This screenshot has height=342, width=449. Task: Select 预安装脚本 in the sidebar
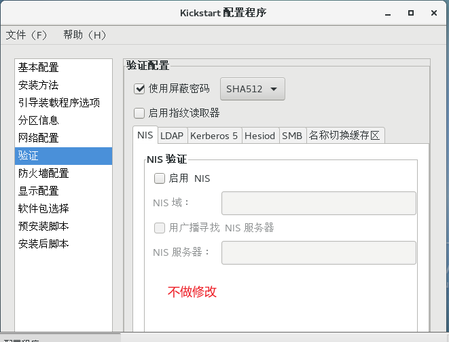coord(63,227)
